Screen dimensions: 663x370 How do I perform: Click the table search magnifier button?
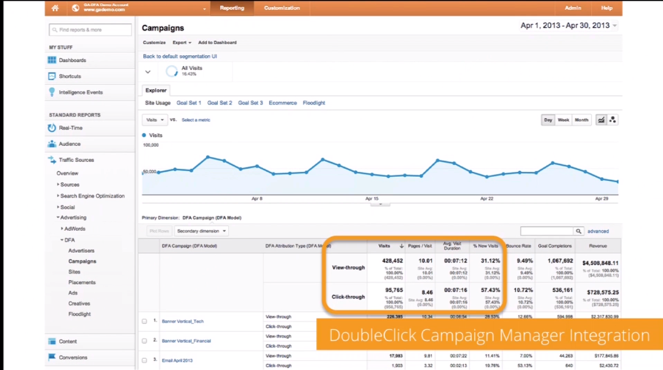[578, 231]
